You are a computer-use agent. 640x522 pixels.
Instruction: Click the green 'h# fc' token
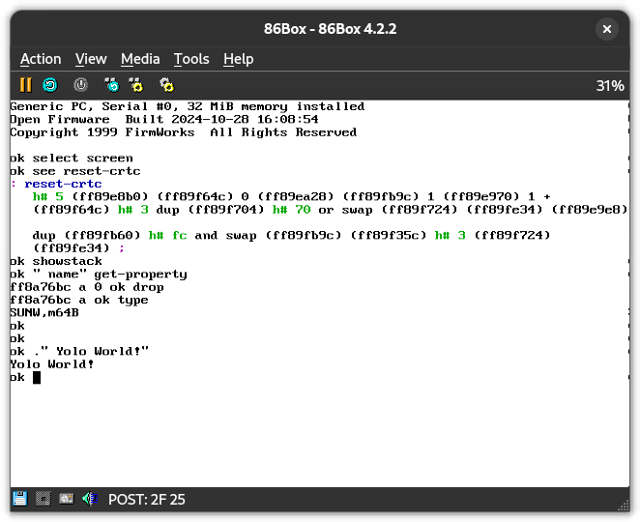click(168, 235)
